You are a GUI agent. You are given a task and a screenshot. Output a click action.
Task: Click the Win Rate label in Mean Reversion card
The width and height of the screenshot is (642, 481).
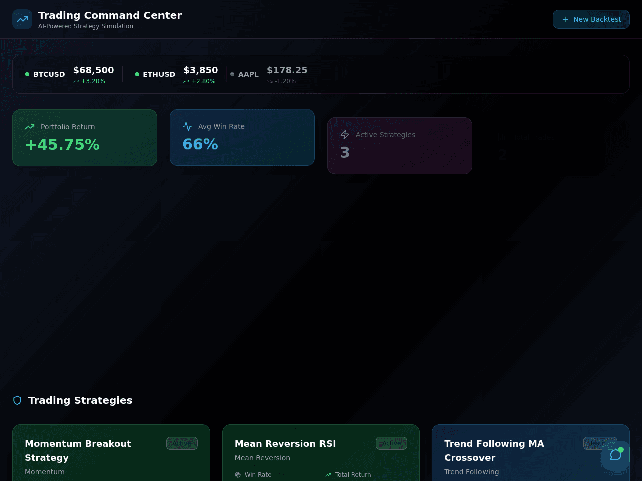(258, 475)
